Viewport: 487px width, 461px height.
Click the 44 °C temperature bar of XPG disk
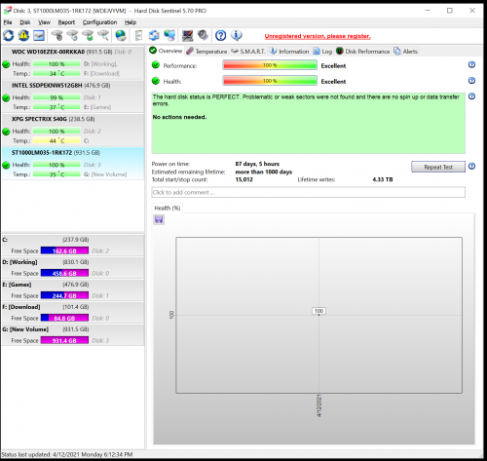[56, 140]
